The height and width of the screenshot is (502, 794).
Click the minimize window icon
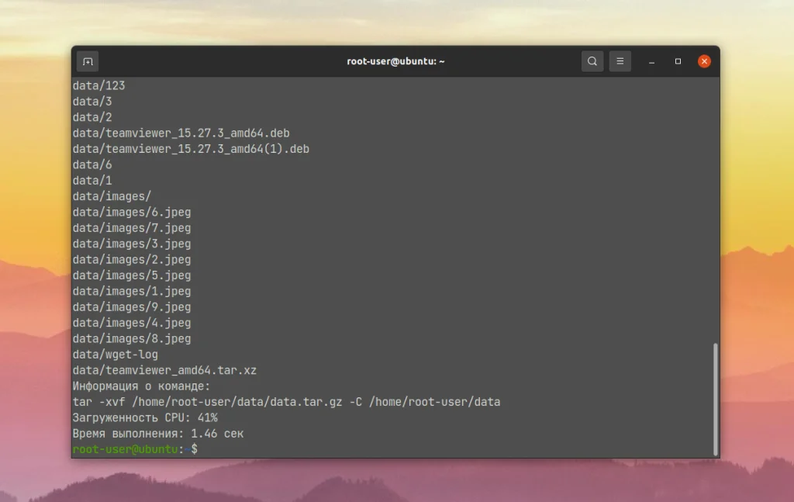(650, 61)
